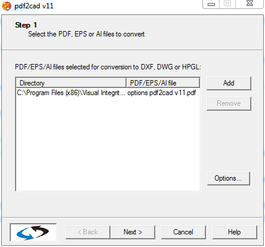The image size is (265, 247).
Task: Click the disabled maximize window button
Action: click(227, 4)
